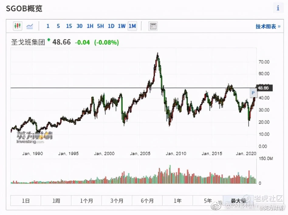
Task: Select the 1H interval
Action: 90,26
